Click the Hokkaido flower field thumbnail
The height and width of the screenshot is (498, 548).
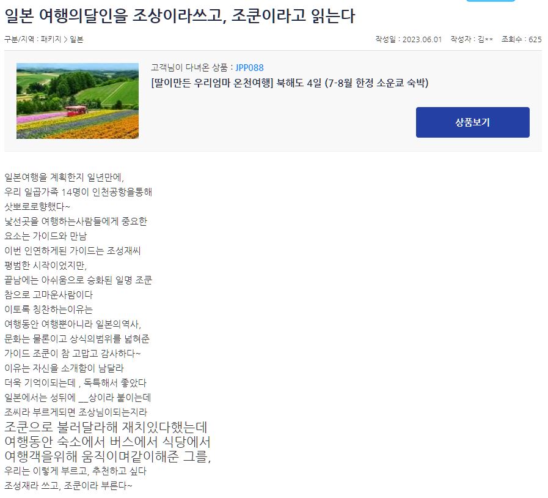tap(78, 101)
